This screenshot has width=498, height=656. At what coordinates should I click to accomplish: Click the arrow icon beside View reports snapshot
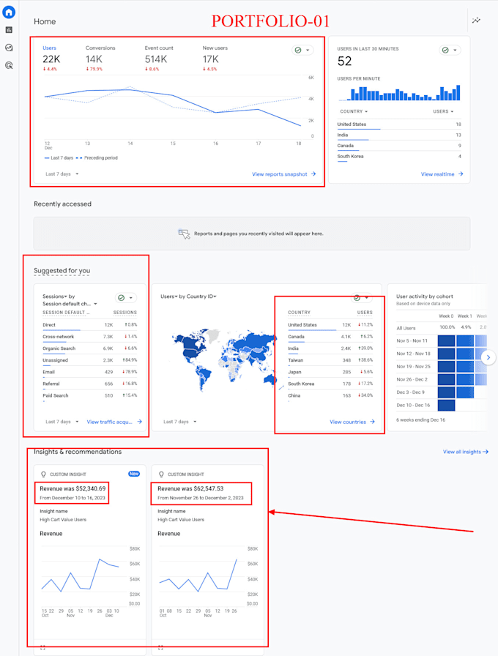point(313,174)
